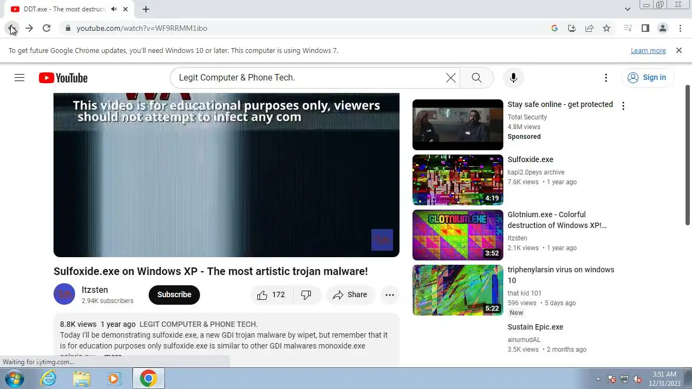Screen dimensions: 692x389
Task: Clear search text with X icon
Action: 450,78
